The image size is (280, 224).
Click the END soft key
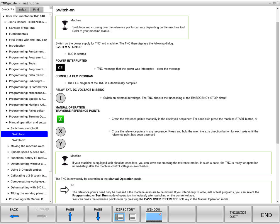pyautogui.click(x=266, y=214)
